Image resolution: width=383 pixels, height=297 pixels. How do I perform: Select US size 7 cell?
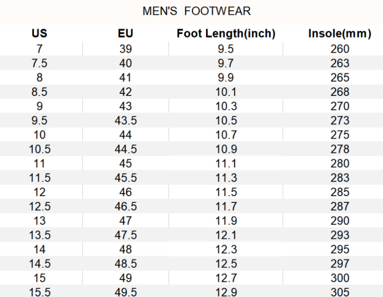pyautogui.click(x=39, y=49)
